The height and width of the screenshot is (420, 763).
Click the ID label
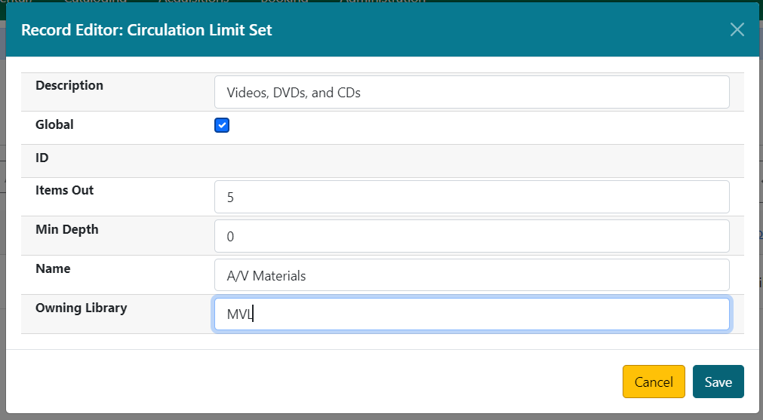[42, 158]
